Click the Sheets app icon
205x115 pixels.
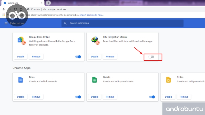coord(94,80)
